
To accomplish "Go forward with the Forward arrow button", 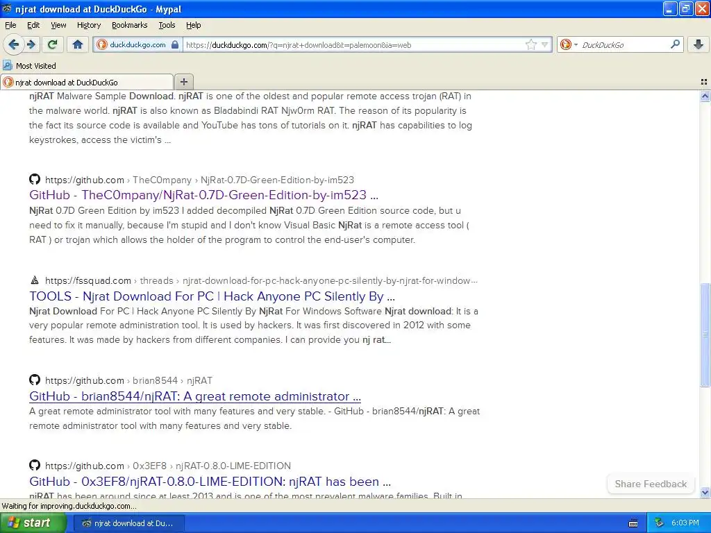I will [31, 44].
